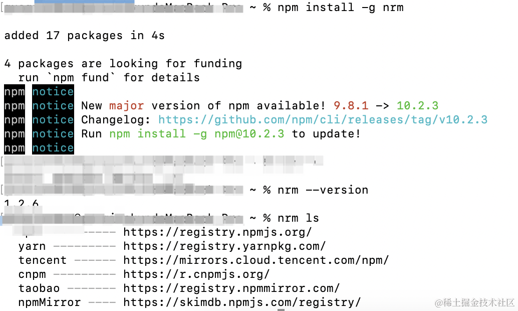This screenshot has width=518, height=311.
Task: Click the 'nrm --version' command
Action: click(x=323, y=190)
